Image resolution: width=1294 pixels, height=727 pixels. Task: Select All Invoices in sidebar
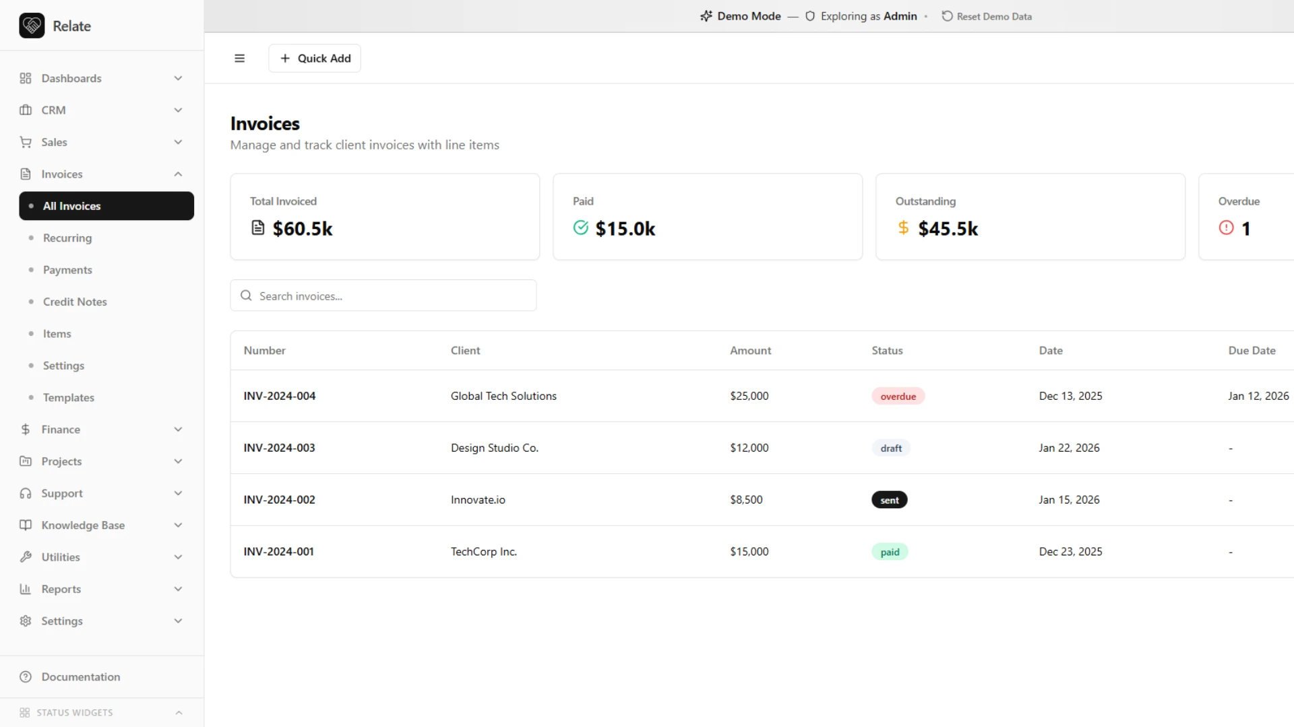click(x=106, y=206)
